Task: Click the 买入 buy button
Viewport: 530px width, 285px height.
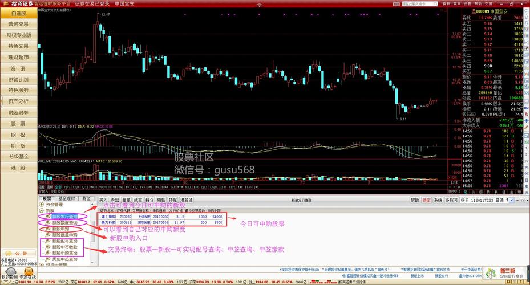Action: pos(103,200)
